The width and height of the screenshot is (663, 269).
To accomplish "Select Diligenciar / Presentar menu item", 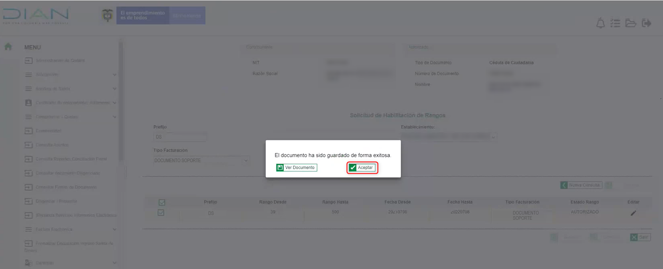I will pyautogui.click(x=56, y=201).
